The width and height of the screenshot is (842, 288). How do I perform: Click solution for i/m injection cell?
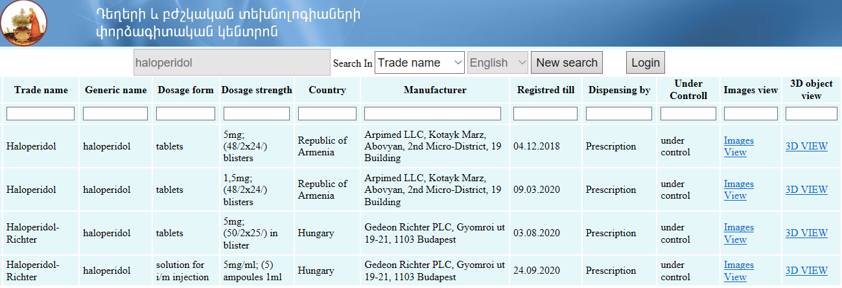click(x=183, y=271)
